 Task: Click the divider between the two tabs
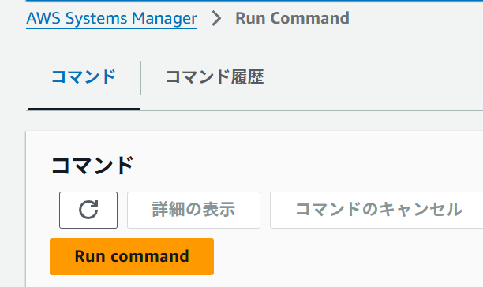pyautogui.click(x=140, y=78)
